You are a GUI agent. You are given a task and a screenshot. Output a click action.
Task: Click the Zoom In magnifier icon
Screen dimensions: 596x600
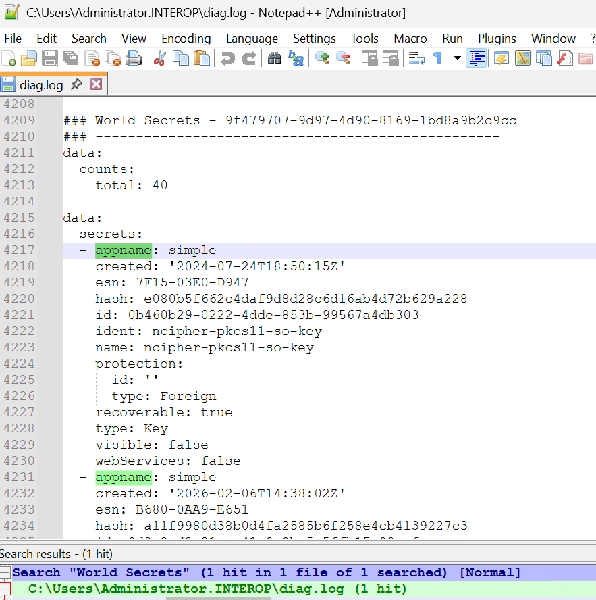pos(322,59)
